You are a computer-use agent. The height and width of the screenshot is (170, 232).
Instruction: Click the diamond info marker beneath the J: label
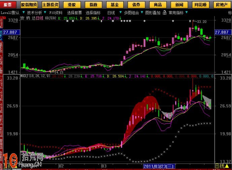(x=101, y=21)
